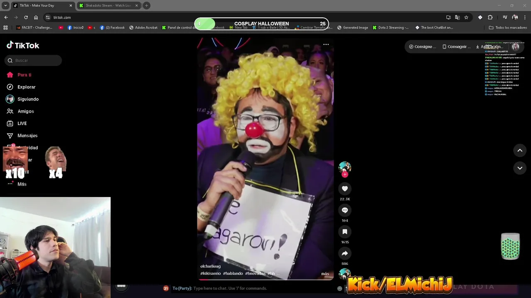The height and width of the screenshot is (298, 531).
Task: Open The best ChatBot bookmark
Action: 434,28
